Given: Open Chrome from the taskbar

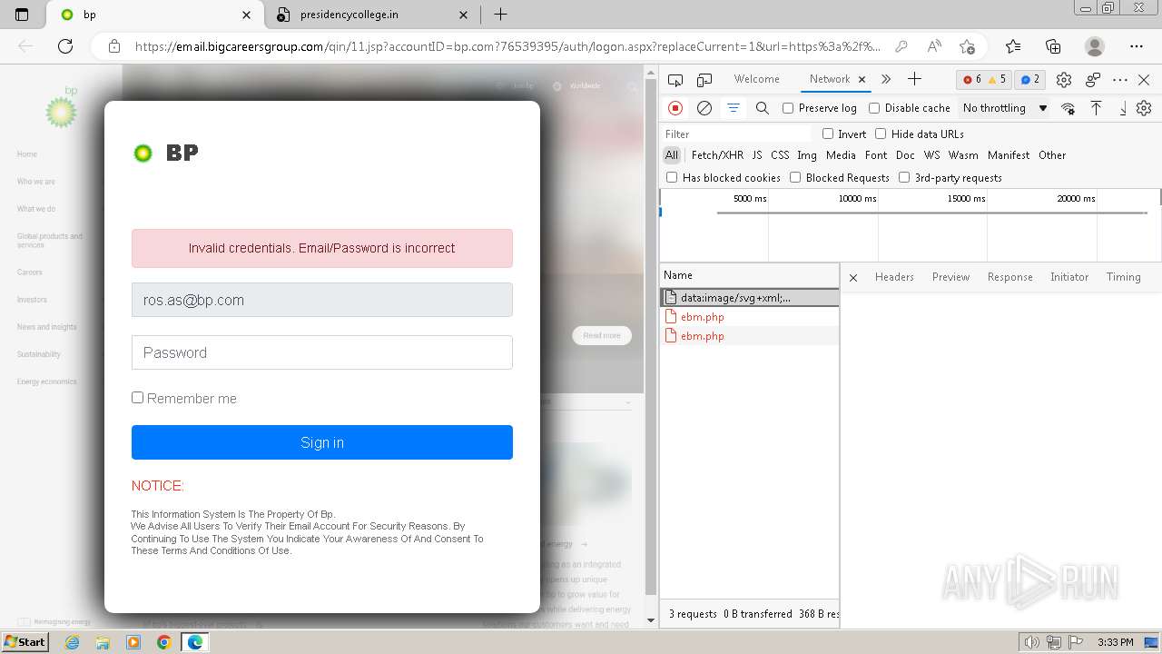Looking at the screenshot, I should pyautogui.click(x=163, y=642).
